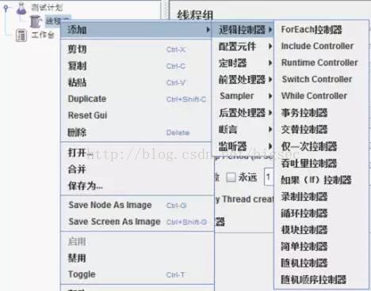Select ForEach控制器

321,30
